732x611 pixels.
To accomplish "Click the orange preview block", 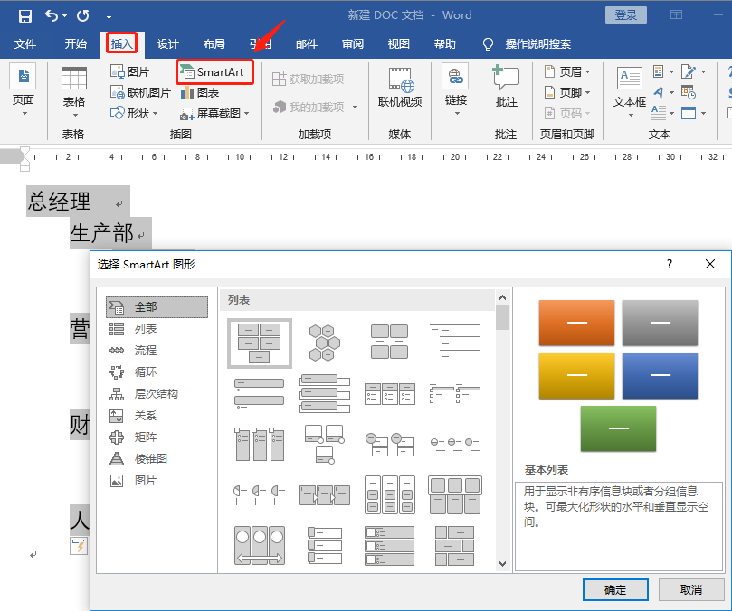I will (576, 323).
